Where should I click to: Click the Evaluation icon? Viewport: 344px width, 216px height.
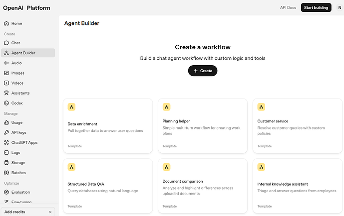6,192
